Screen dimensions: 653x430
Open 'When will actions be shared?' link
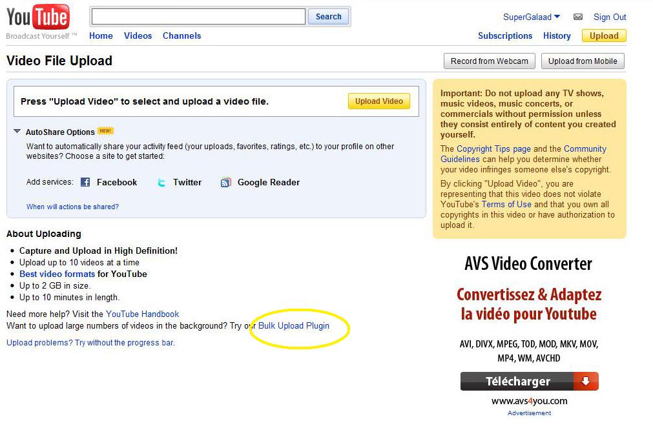72,207
